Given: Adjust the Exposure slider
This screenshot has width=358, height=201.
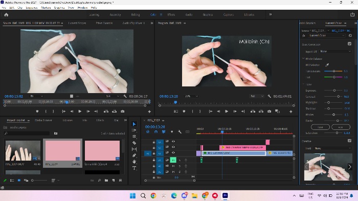Looking at the screenshot, I should coord(334,91).
